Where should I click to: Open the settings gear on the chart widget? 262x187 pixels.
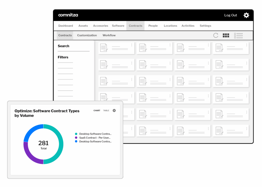pos(114,111)
